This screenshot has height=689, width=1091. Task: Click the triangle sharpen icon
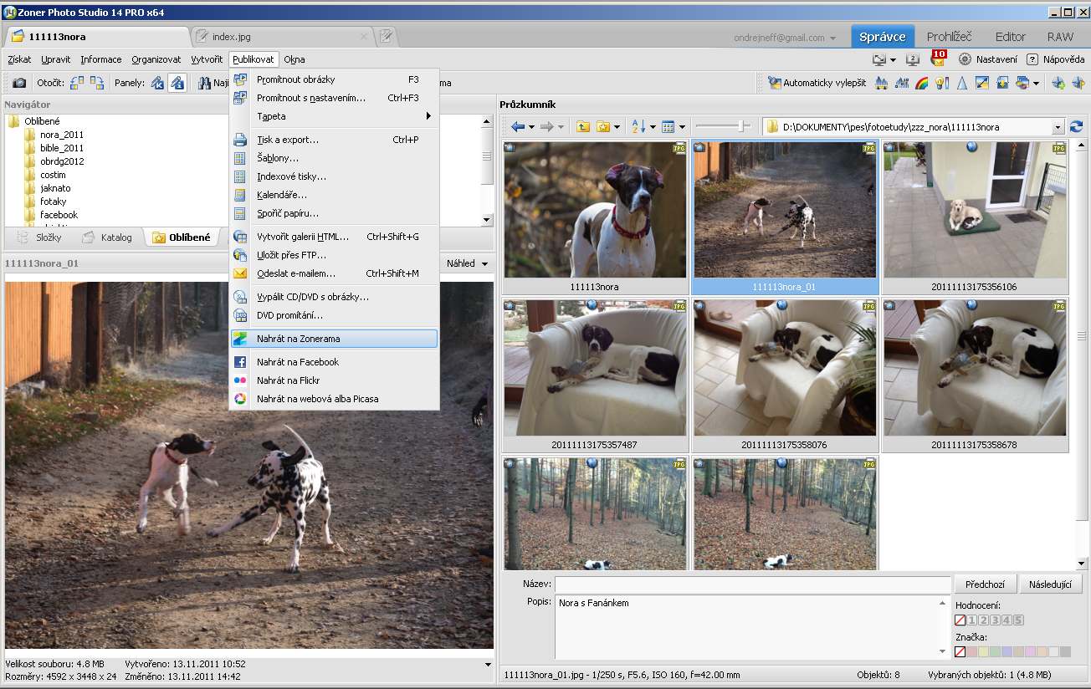(962, 83)
